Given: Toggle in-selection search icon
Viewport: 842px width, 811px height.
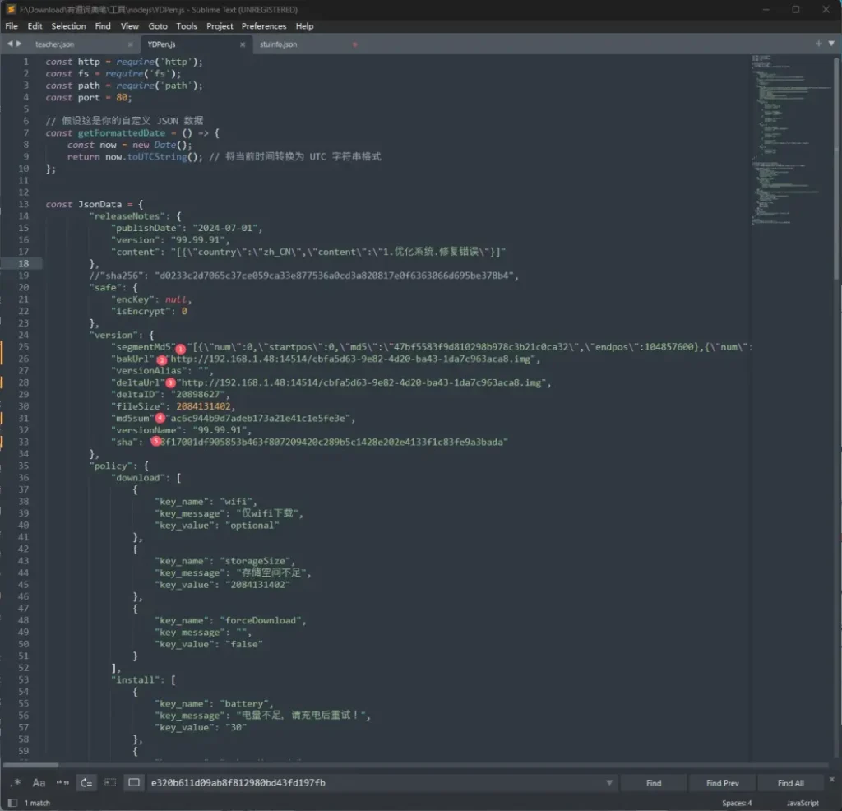Looking at the screenshot, I should [x=110, y=783].
